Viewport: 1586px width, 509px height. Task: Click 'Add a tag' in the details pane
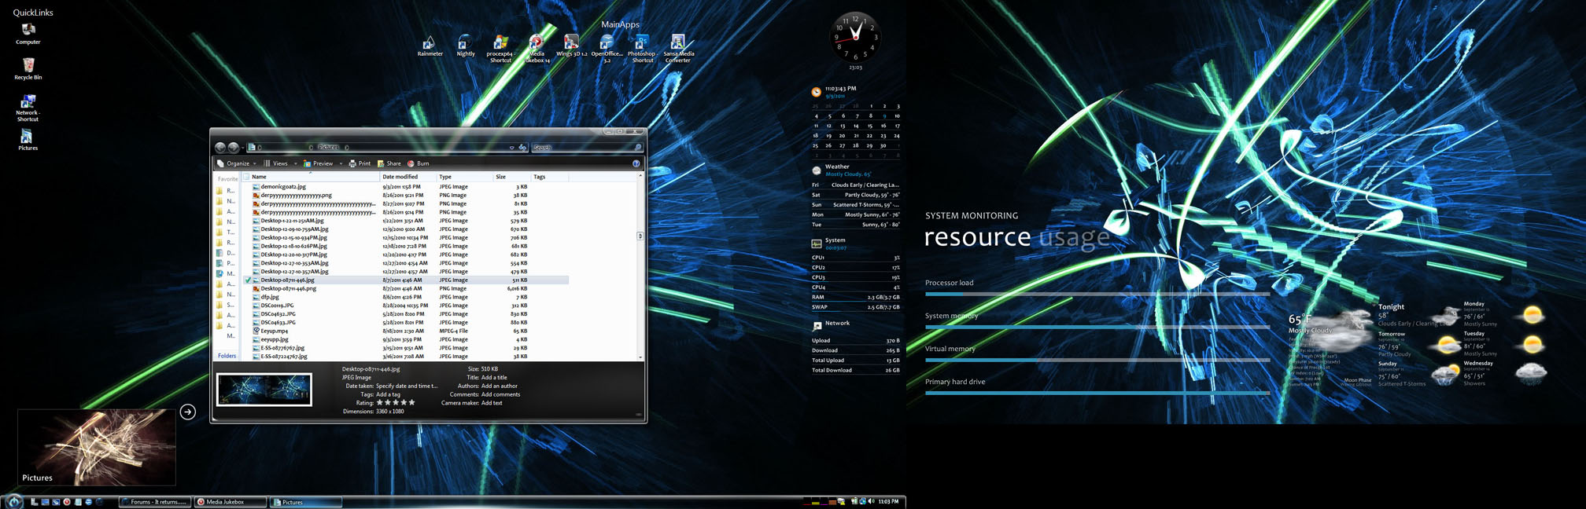pos(388,394)
